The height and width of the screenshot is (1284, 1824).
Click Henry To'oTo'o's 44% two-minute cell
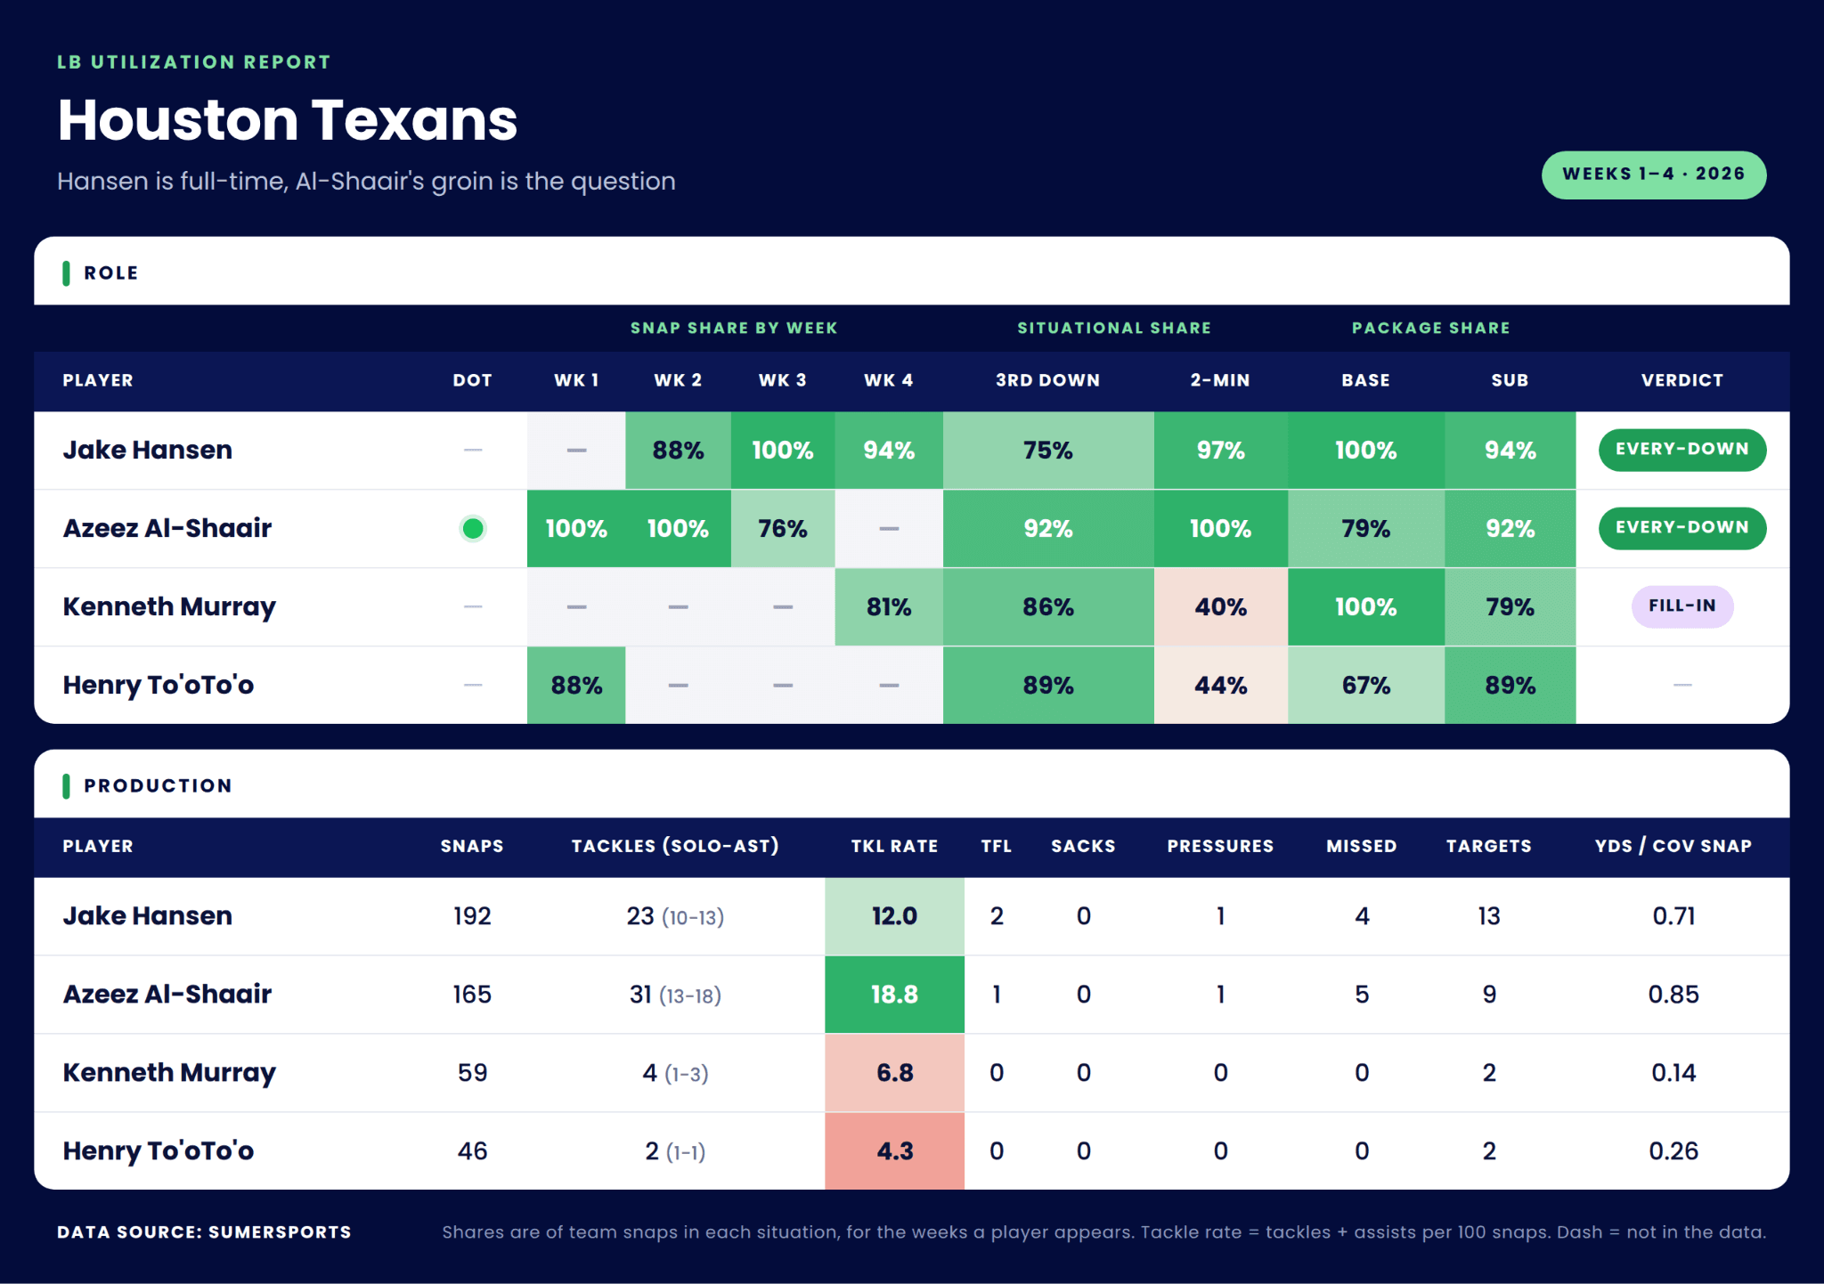(1220, 685)
